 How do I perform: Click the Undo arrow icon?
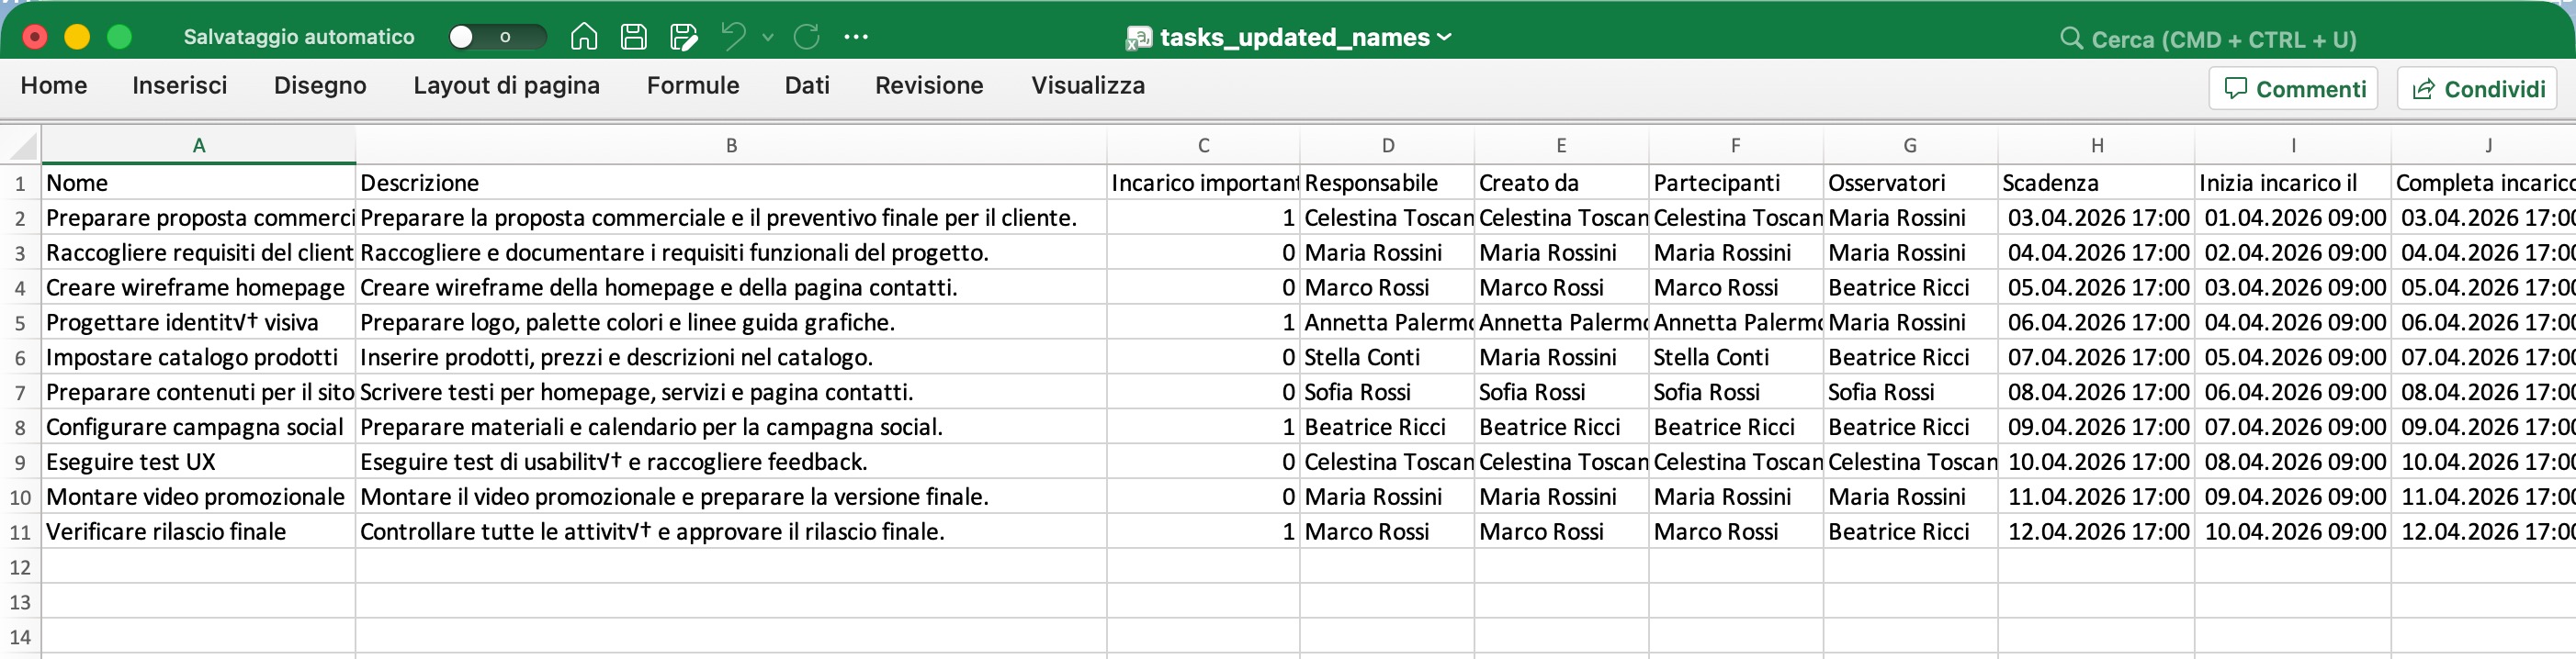pyautogui.click(x=734, y=37)
